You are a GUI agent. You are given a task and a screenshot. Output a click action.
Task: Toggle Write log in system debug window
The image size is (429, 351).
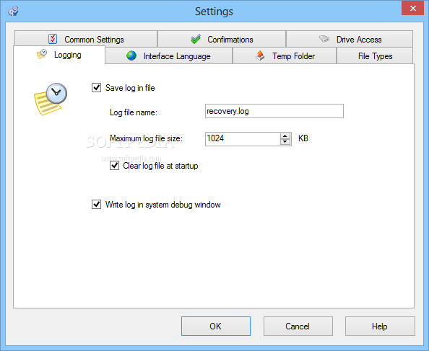pyautogui.click(x=96, y=204)
